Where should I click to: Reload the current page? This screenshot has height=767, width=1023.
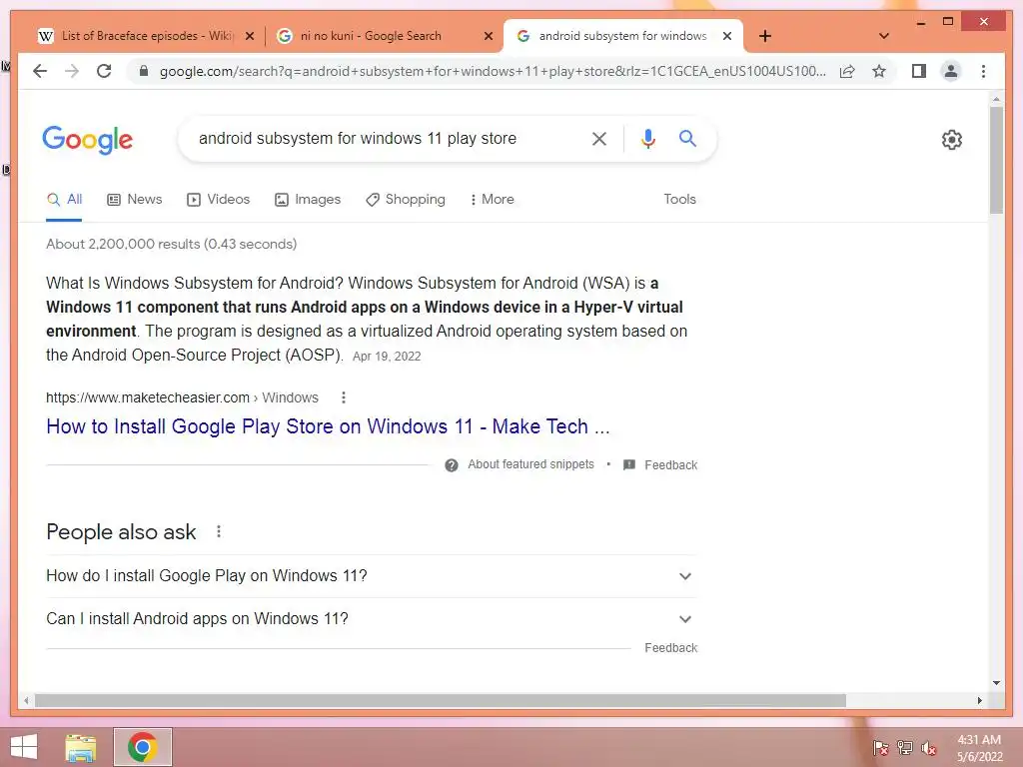[x=104, y=71]
